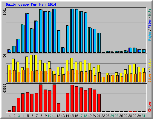Click green weekend day label 24

coord(112,116)
